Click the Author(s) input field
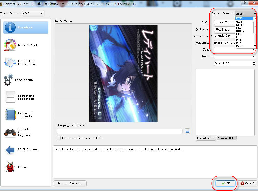The width and height of the screenshot is (258, 191). coord(225,29)
